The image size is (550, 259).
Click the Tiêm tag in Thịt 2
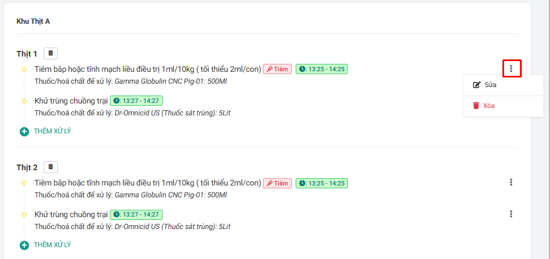(x=277, y=183)
